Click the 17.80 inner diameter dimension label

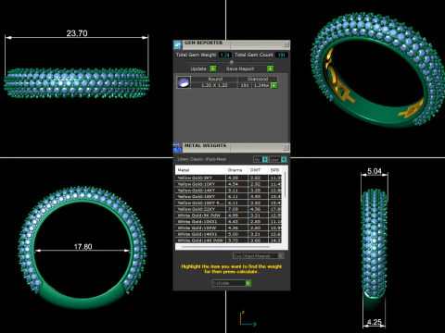(x=83, y=247)
